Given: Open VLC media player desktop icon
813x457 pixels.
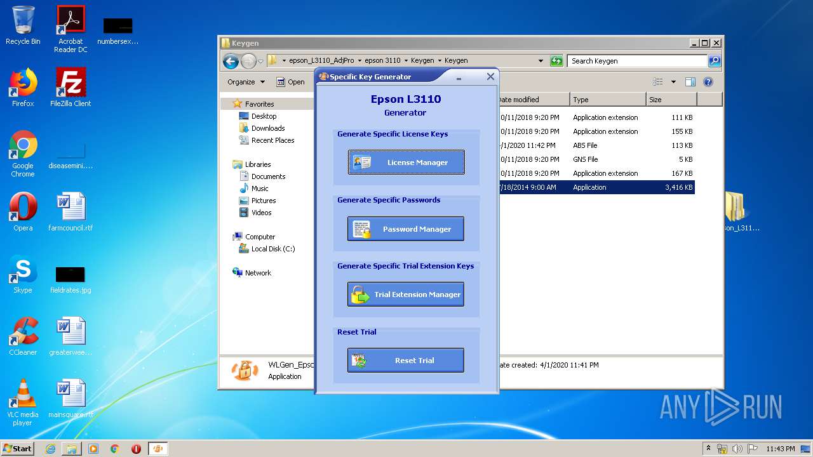Looking at the screenshot, I should point(23,402).
